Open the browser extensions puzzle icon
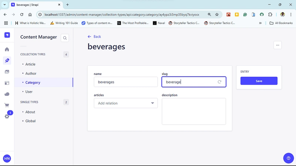The width and height of the screenshot is (296, 166). (270, 14)
